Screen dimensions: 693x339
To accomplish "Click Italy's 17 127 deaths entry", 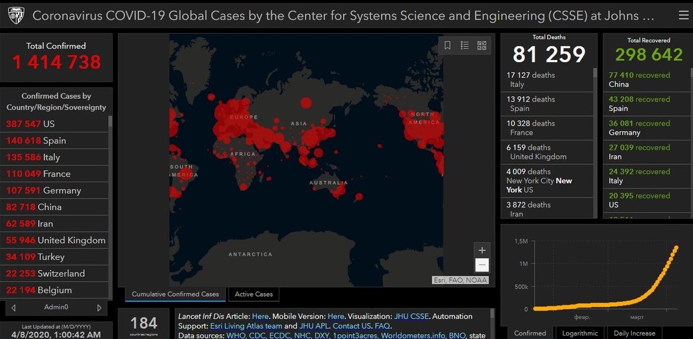I will 547,80.
